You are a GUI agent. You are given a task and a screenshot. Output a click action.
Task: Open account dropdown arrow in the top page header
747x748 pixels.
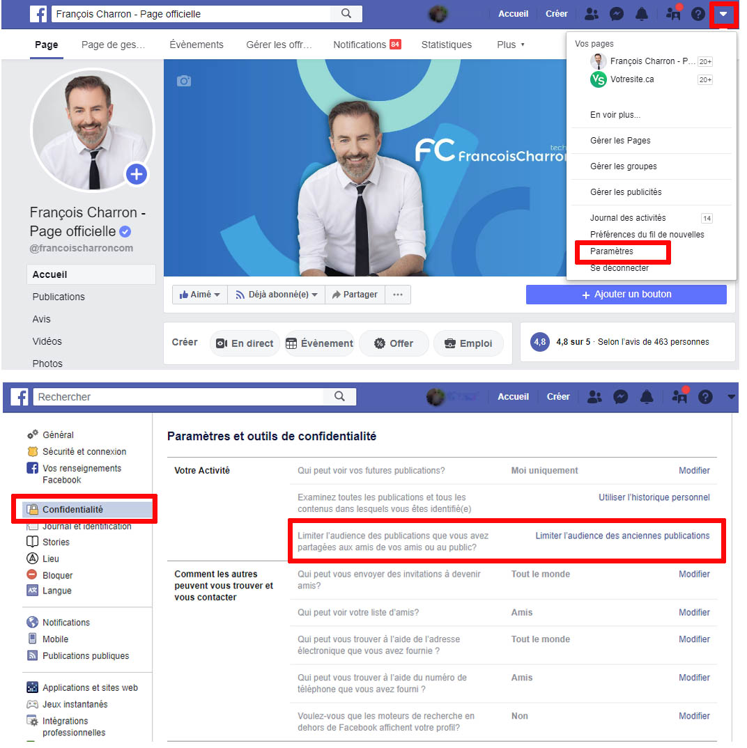pos(723,14)
